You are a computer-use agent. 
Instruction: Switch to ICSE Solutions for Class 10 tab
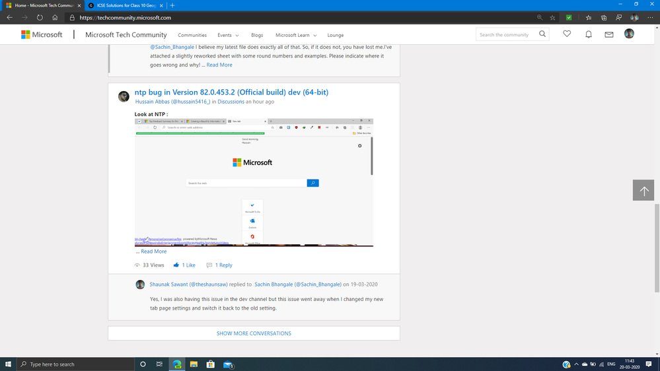tap(126, 5)
